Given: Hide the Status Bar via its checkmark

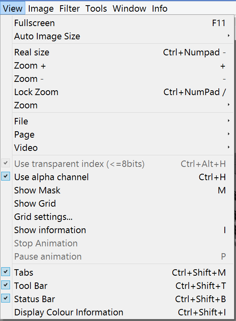Looking at the screenshot, I should click(6, 299).
